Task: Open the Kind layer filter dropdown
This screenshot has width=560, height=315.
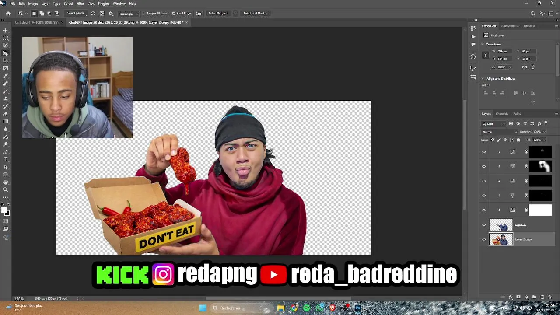Action: (x=494, y=124)
